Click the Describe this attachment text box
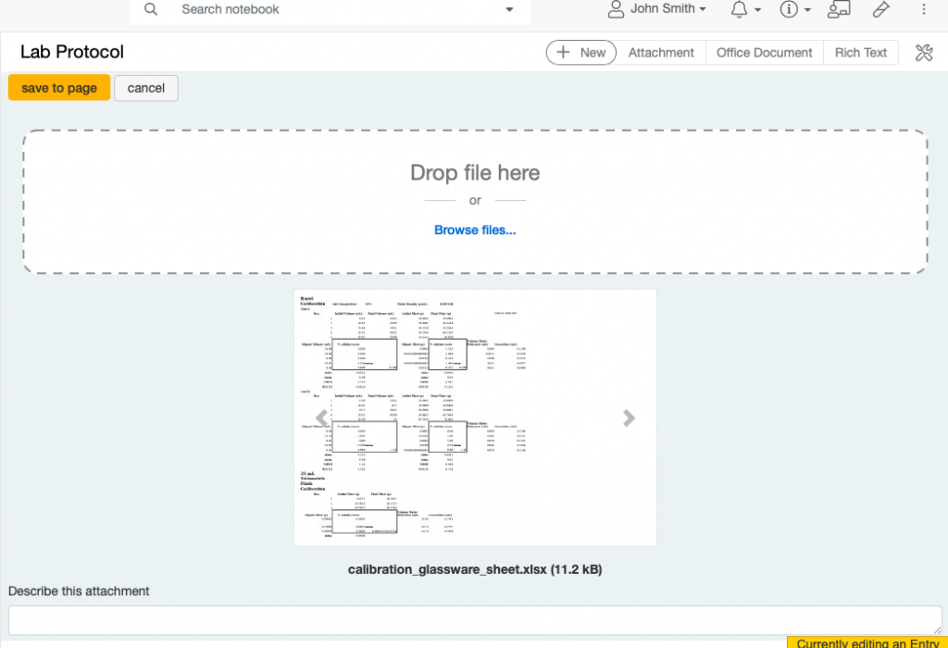The height and width of the screenshot is (648, 948). click(475, 620)
